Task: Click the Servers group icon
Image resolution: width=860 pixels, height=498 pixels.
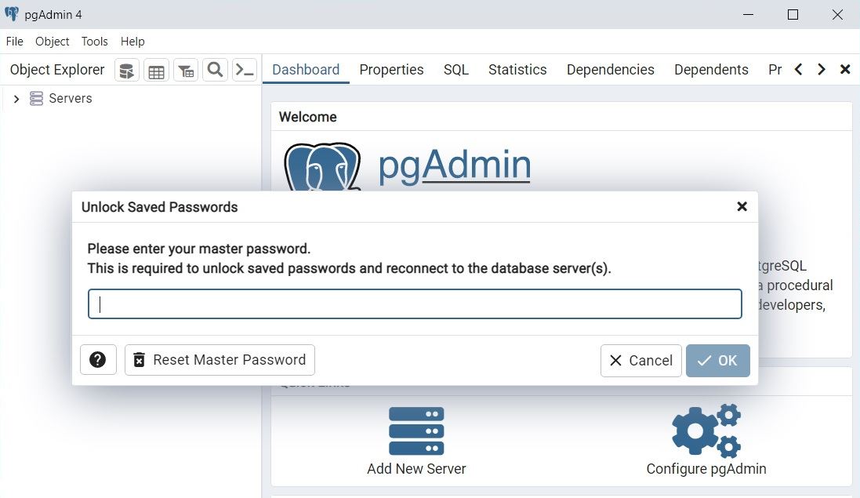Action: (x=36, y=99)
